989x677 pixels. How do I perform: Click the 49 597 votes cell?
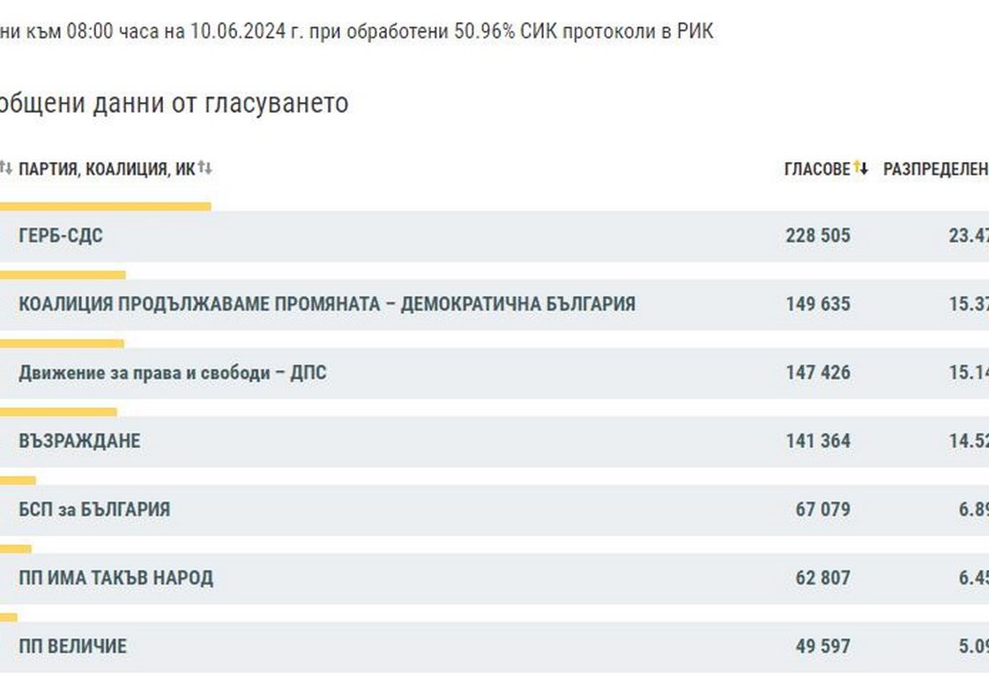pyautogui.click(x=823, y=646)
